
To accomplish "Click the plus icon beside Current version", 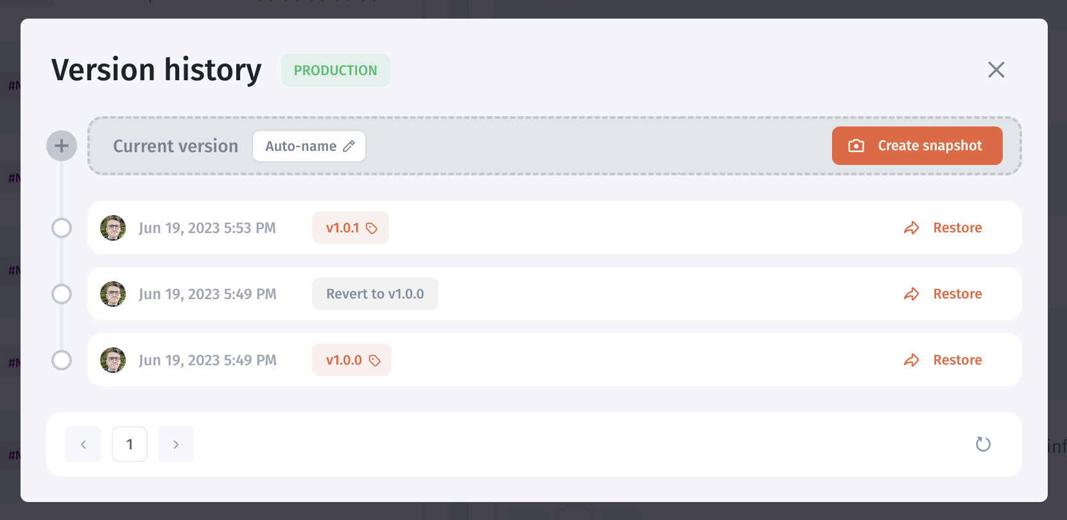I will coord(62,146).
